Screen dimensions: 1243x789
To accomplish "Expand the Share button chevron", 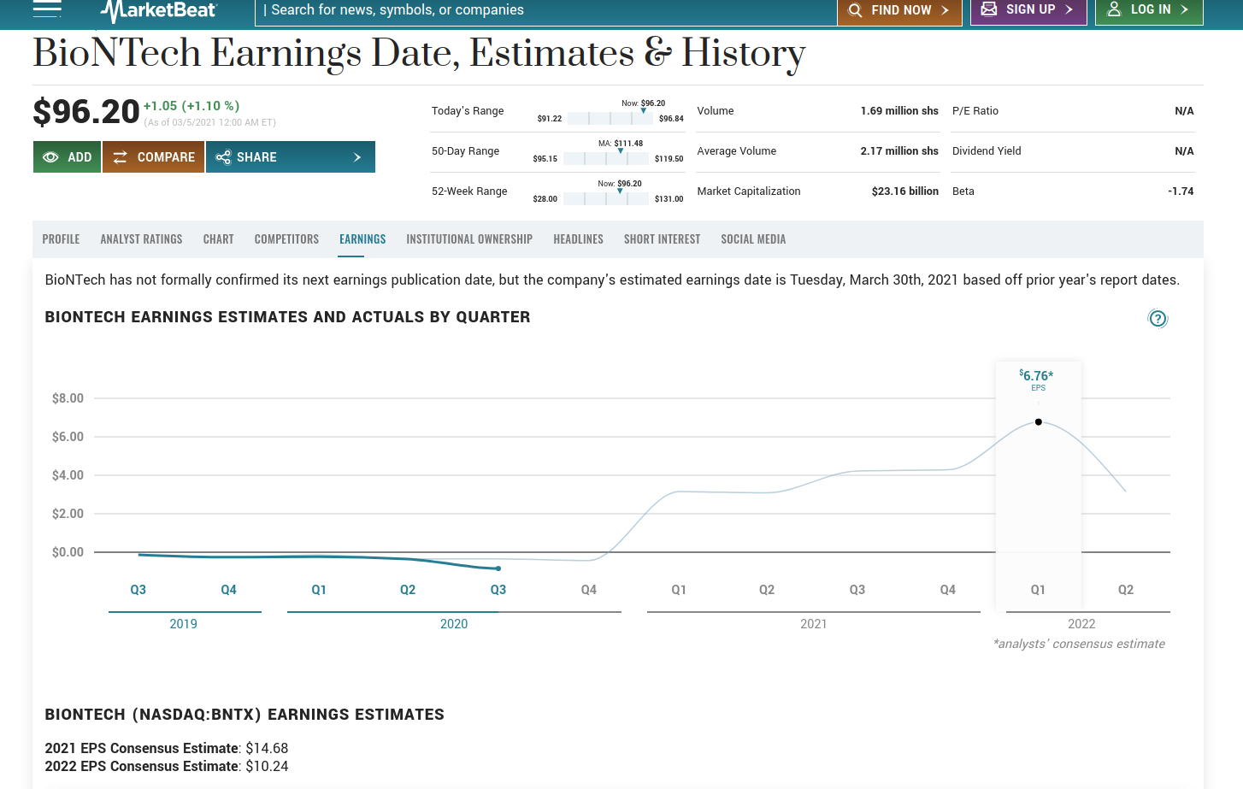I will (357, 157).
